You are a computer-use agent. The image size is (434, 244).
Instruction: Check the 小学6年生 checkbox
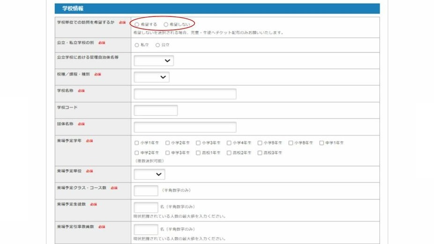291,143
